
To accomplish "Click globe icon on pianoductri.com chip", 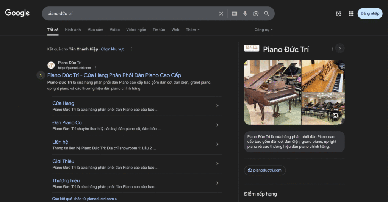I will [250, 170].
